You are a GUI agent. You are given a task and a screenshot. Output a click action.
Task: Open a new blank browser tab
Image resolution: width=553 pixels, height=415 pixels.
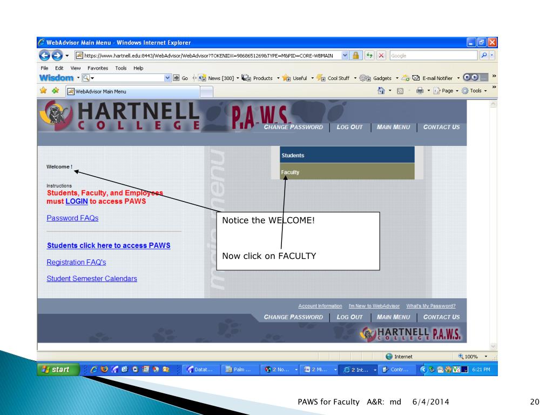coord(207,92)
